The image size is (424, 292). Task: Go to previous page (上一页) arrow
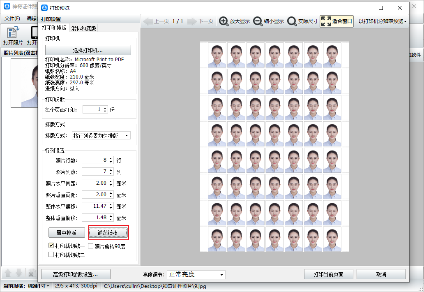point(148,21)
